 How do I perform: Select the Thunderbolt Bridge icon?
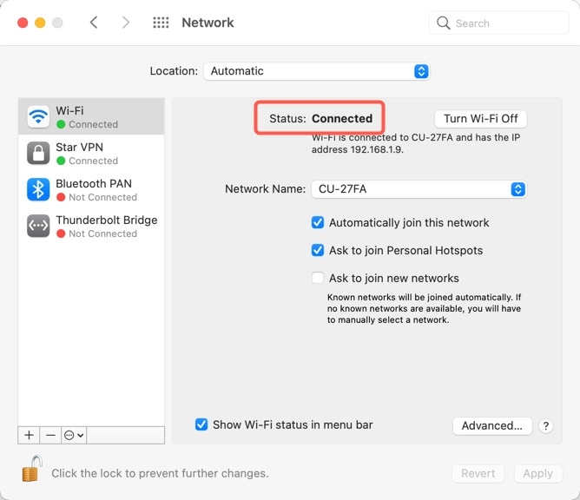pyautogui.click(x=38, y=226)
